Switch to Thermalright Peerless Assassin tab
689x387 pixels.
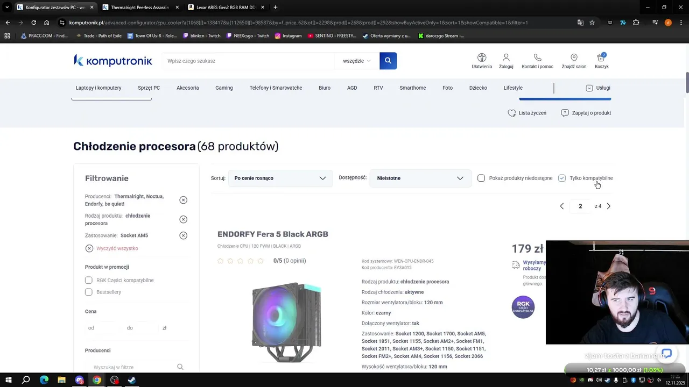click(139, 8)
